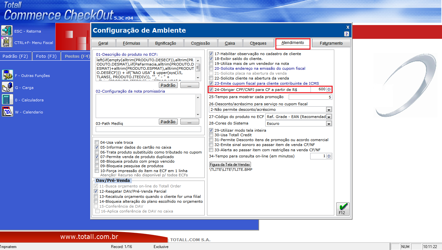Uncheck 05-Informar dados do cartão no caixa
The height and width of the screenshot is (250, 442).
click(x=97, y=147)
